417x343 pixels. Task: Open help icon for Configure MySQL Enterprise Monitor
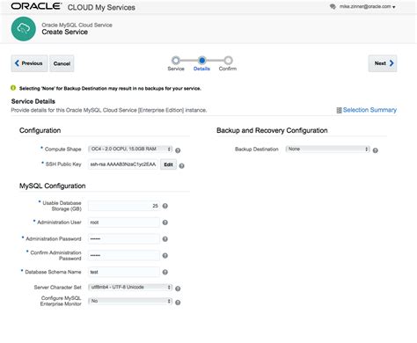pyautogui.click(x=178, y=303)
